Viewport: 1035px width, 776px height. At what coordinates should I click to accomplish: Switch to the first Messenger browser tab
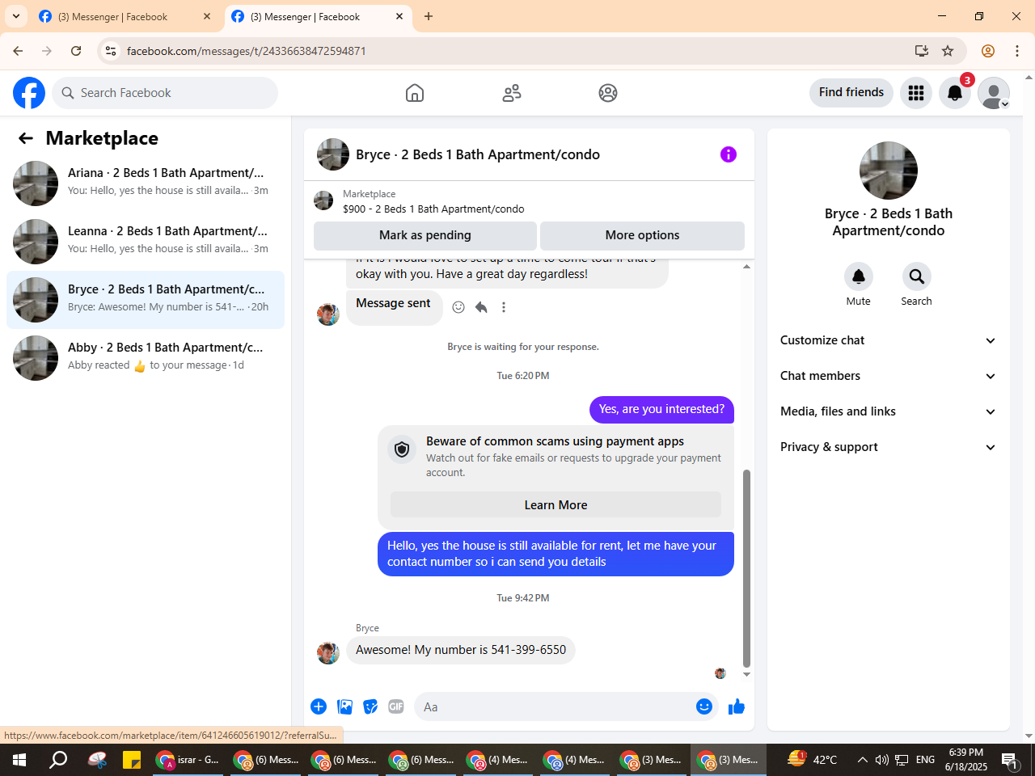click(124, 16)
